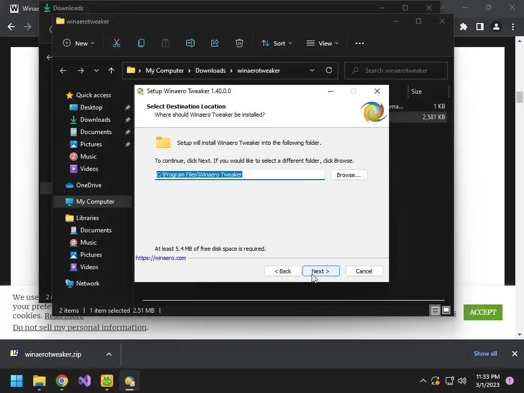Click Do not sell my personal information link
Image resolution: width=524 pixels, height=393 pixels.
click(79, 327)
